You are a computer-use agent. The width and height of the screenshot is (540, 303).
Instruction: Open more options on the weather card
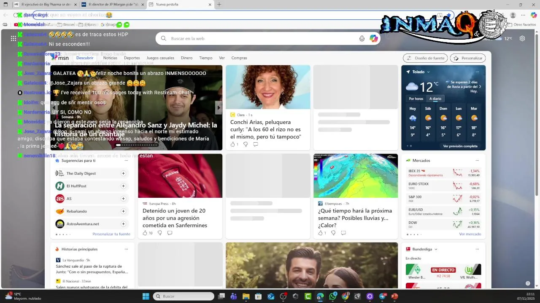477,72
